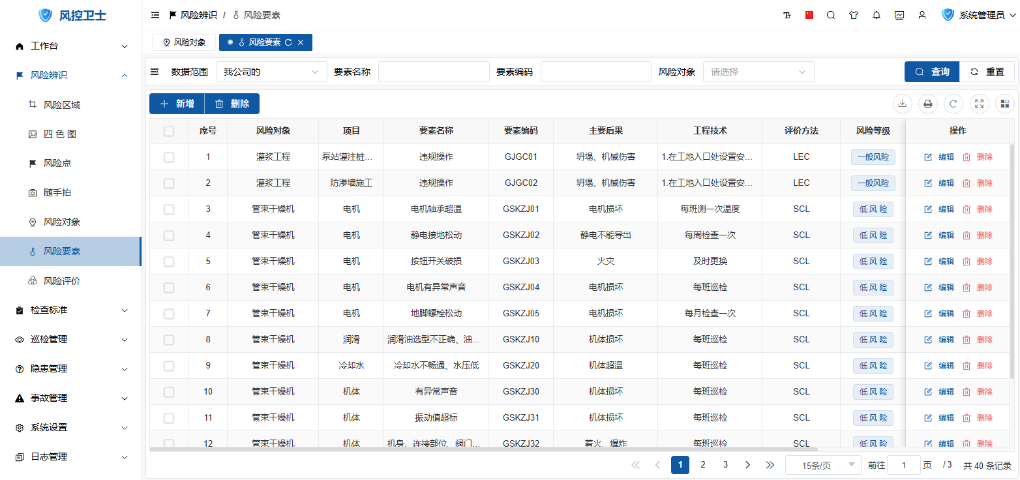1020x480 pixels.
Task: Open 风险评价 in the sidebar
Action: pos(62,281)
